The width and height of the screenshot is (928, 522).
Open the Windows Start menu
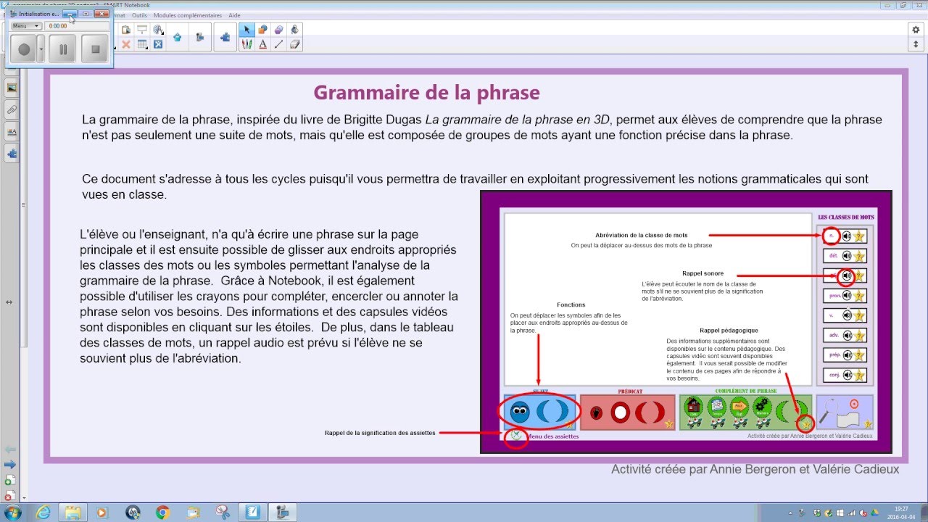pyautogui.click(x=12, y=513)
